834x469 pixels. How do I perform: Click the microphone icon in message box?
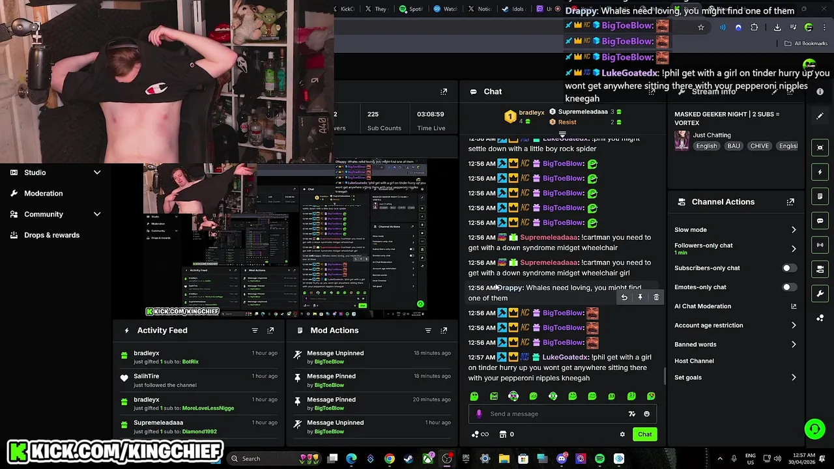coord(479,414)
